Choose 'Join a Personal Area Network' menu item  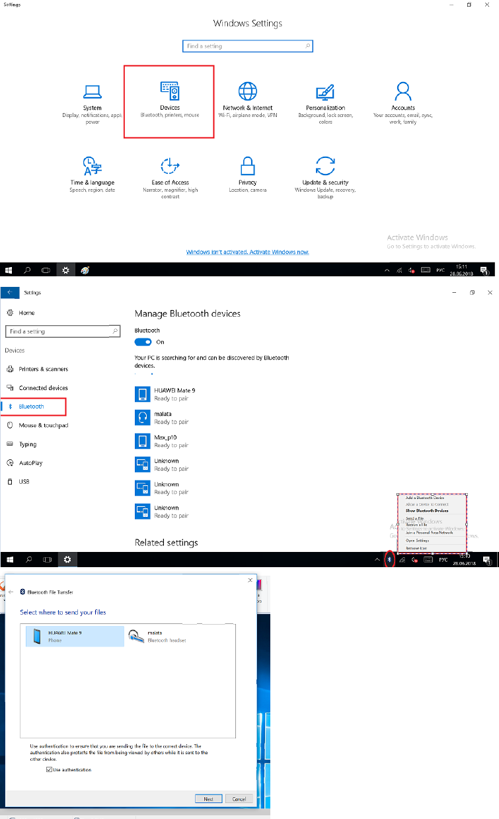[x=429, y=532]
